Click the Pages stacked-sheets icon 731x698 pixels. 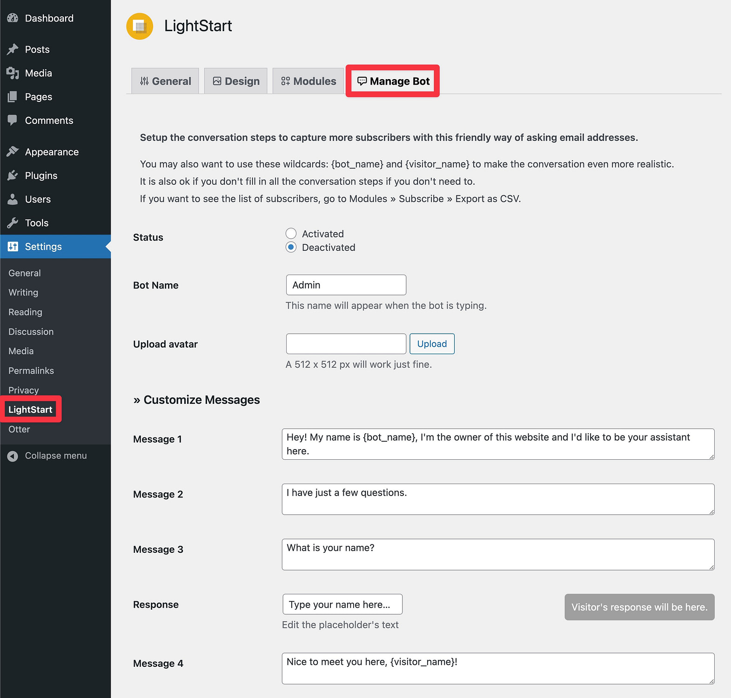[x=13, y=97]
